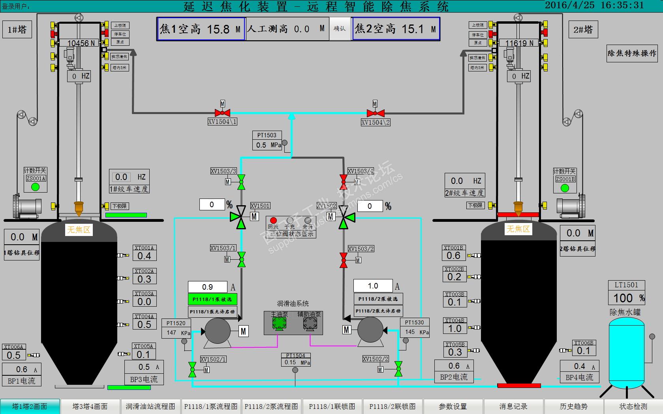Click the XT006A sensor probe icon
The width and height of the screenshot is (663, 414).
click(34, 355)
